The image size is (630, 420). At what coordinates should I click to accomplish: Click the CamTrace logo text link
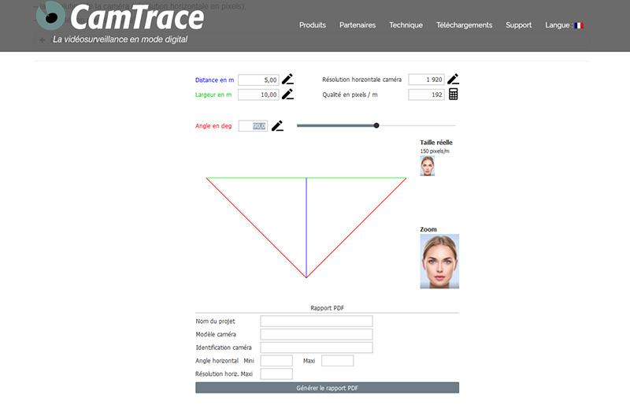coord(137,17)
